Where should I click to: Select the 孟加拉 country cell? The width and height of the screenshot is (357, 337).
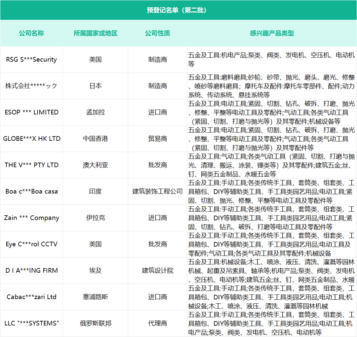point(95,112)
